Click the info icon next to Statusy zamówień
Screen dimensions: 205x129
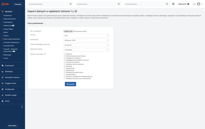click(45, 54)
